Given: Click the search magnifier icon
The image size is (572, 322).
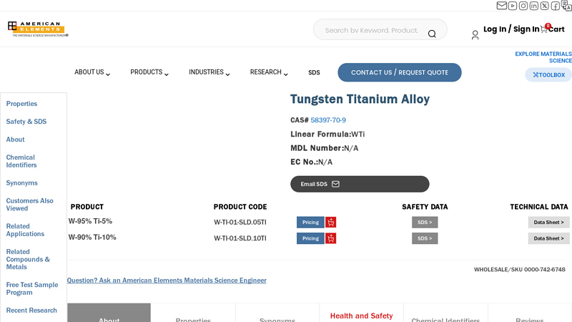Looking at the screenshot, I should 432,34.
